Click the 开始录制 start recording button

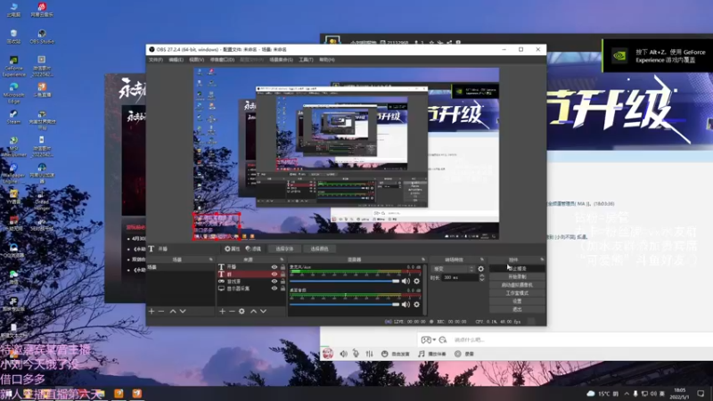point(517,277)
